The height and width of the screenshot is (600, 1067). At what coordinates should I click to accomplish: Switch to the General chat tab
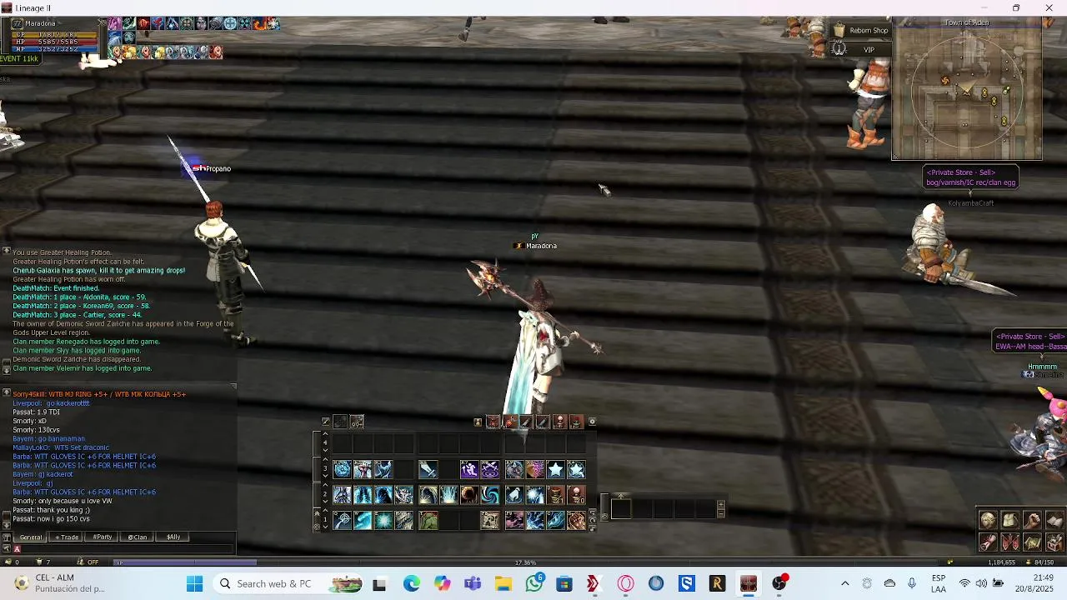30,537
